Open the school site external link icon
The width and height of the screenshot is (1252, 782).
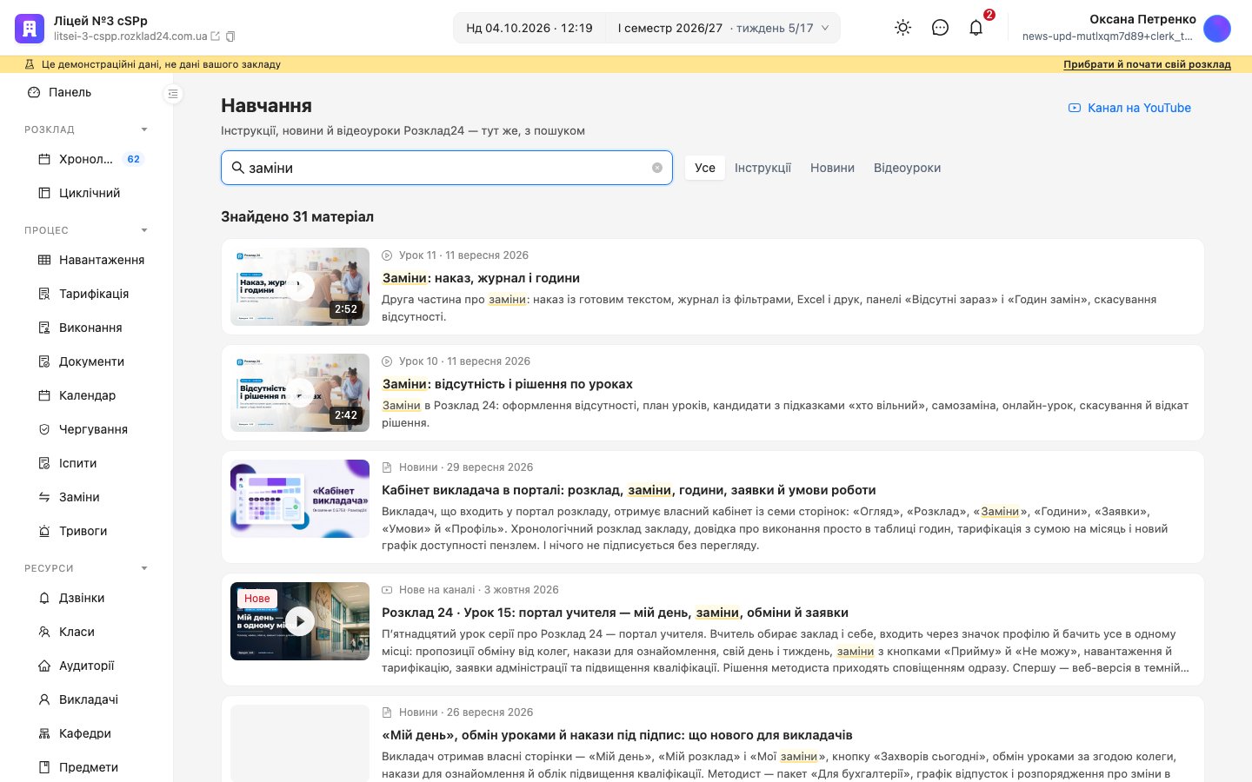pyautogui.click(x=216, y=36)
